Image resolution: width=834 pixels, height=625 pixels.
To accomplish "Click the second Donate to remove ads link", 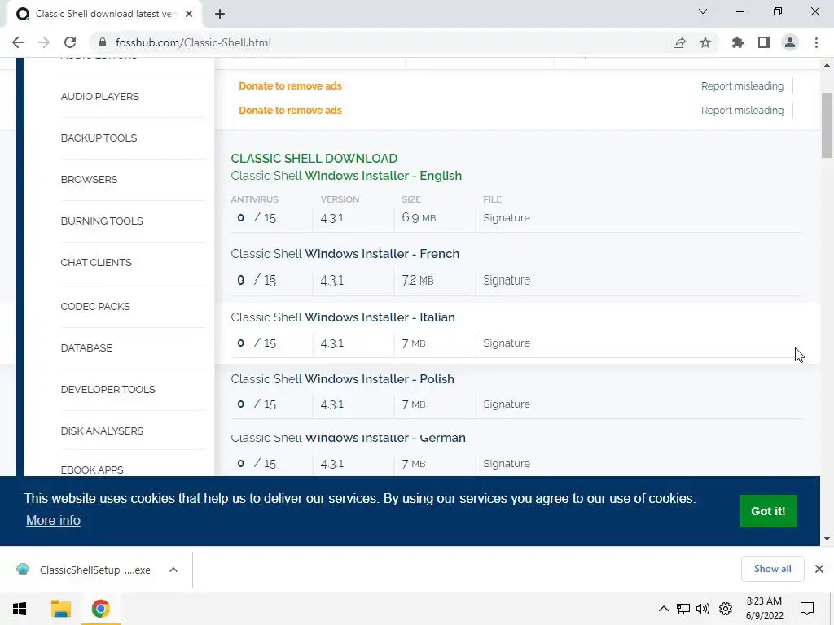I will point(290,111).
